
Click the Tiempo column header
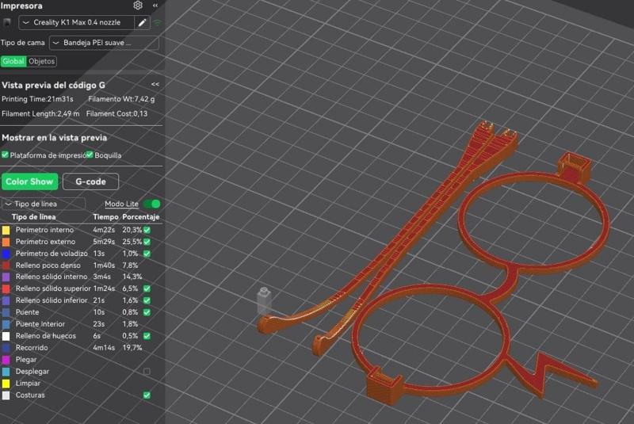105,216
